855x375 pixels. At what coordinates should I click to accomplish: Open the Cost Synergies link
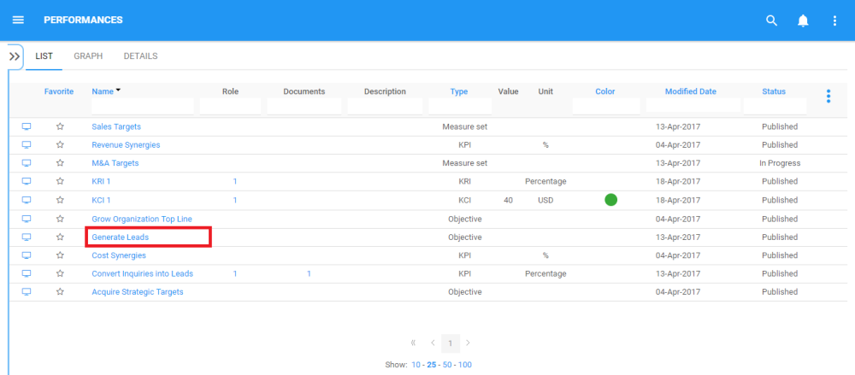tap(119, 255)
